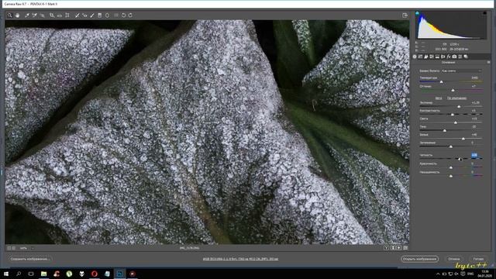Open Camera Raw preferences from the toolbar

click(x=116, y=15)
